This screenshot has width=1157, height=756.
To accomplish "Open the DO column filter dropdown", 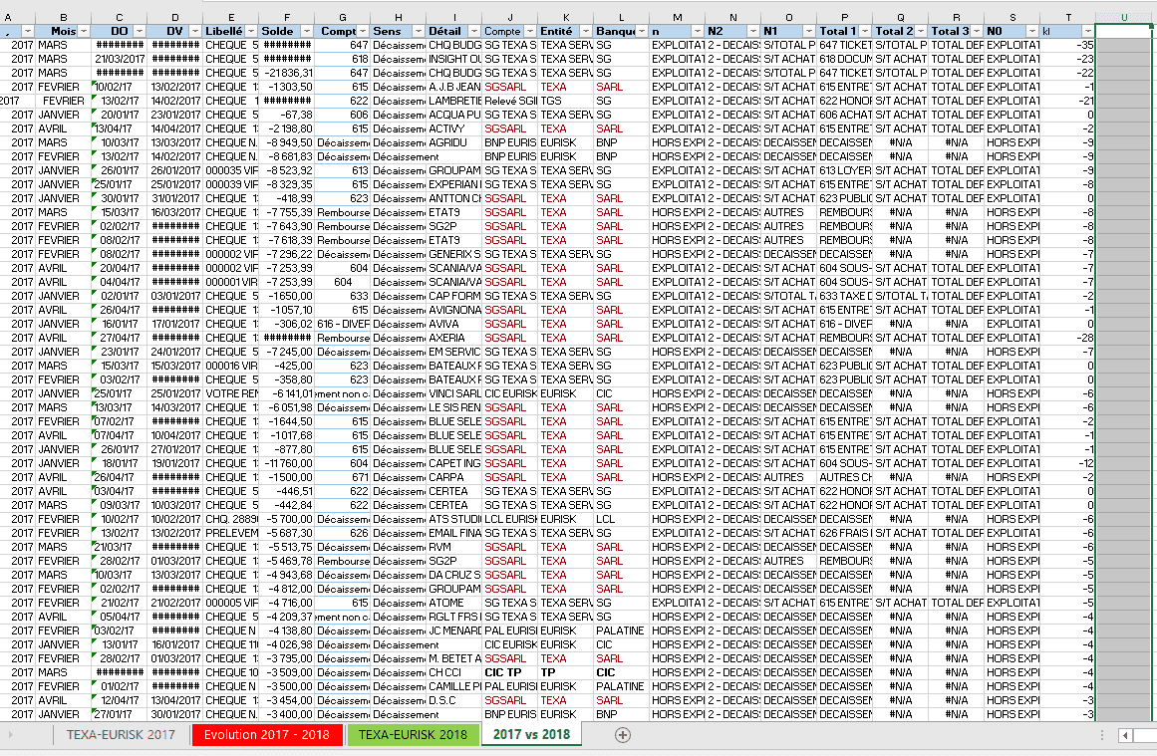I will pos(140,31).
